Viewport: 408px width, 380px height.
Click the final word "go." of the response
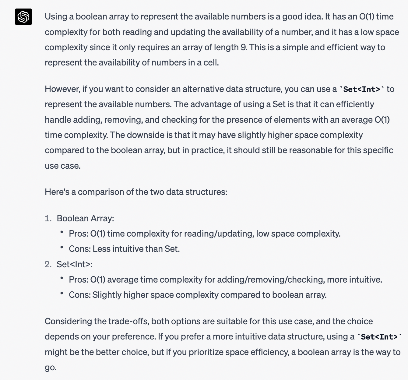pyautogui.click(x=51, y=367)
